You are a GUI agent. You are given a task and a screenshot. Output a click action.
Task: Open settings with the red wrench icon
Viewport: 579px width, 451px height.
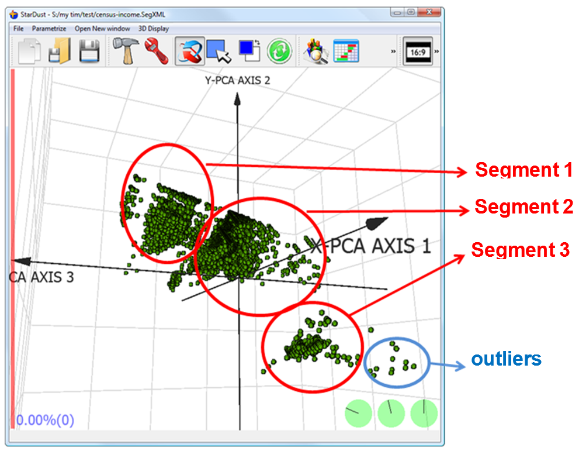pyautogui.click(x=157, y=51)
